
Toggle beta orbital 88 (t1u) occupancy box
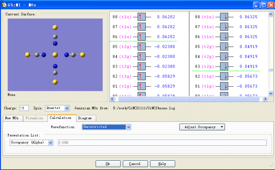click(224, 17)
